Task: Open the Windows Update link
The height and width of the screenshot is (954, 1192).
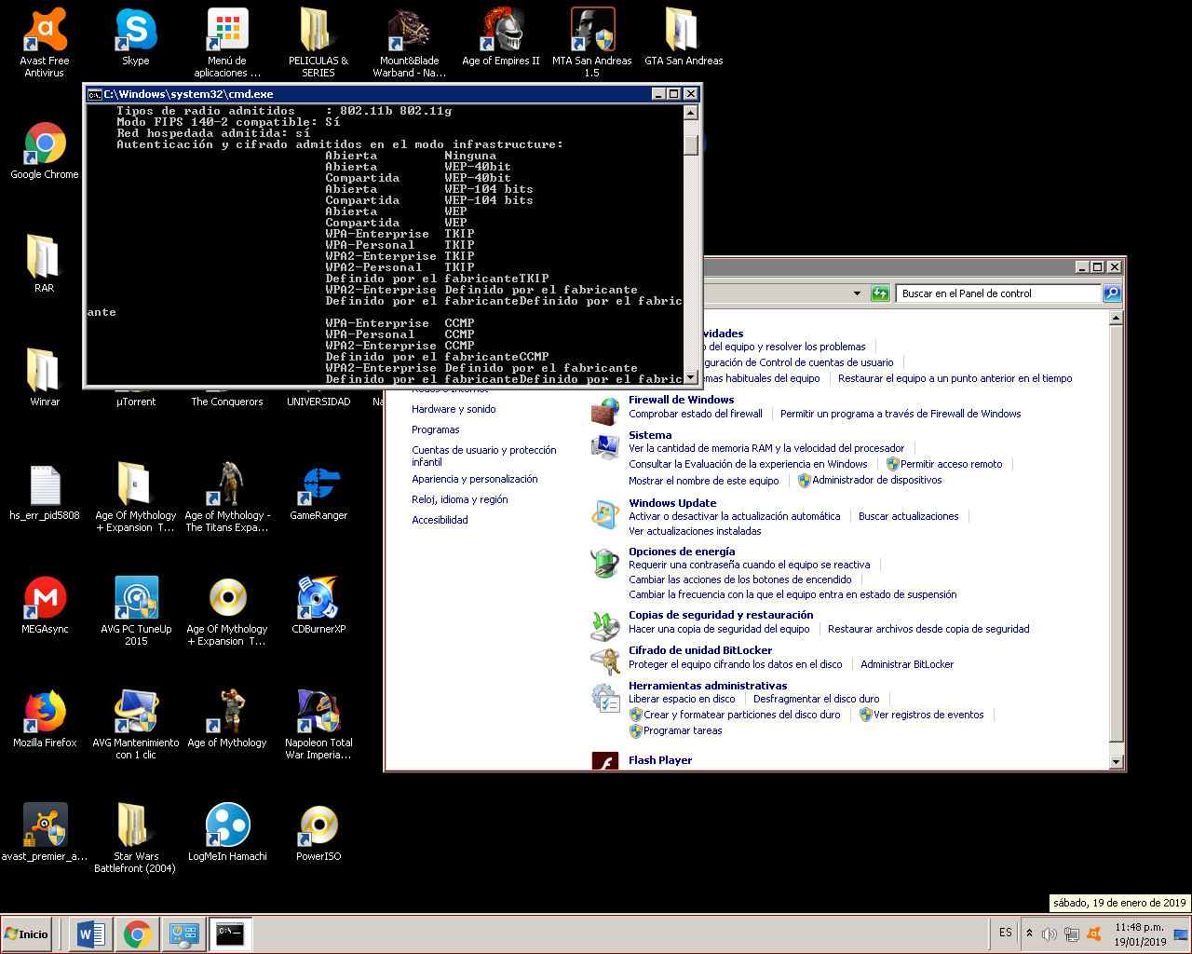Action: tap(672, 503)
